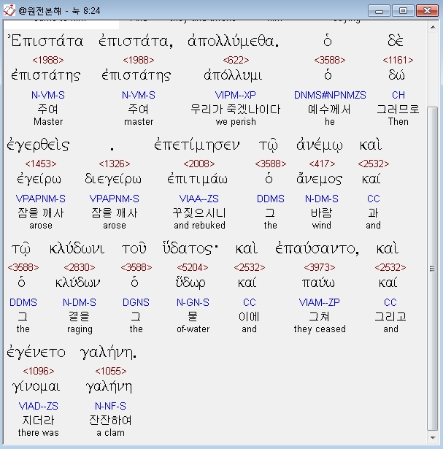
Task: Click Strong's number <1055>
Action: point(111,371)
